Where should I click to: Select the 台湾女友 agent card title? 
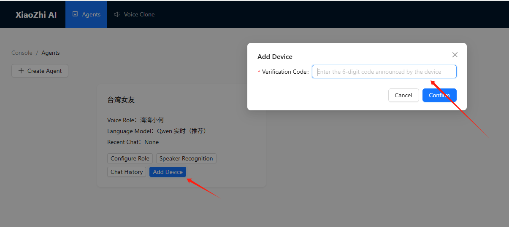121,100
